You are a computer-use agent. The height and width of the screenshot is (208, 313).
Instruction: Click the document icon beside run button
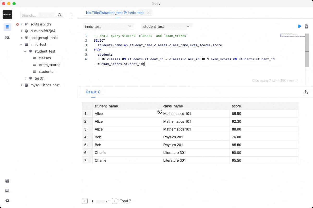(x=306, y=26)
